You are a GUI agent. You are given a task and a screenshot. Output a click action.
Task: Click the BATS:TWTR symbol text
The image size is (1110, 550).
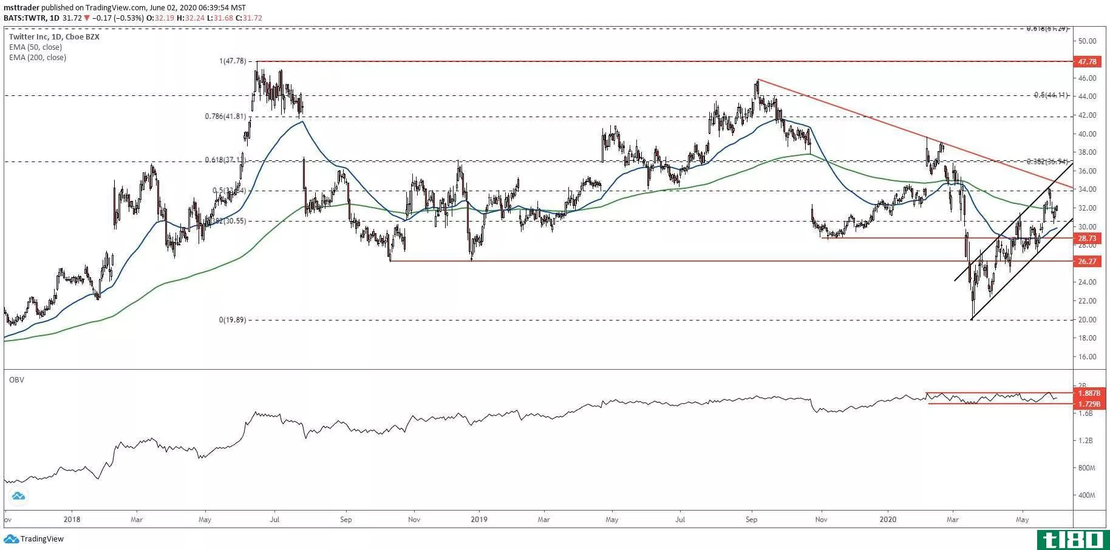tap(24, 18)
